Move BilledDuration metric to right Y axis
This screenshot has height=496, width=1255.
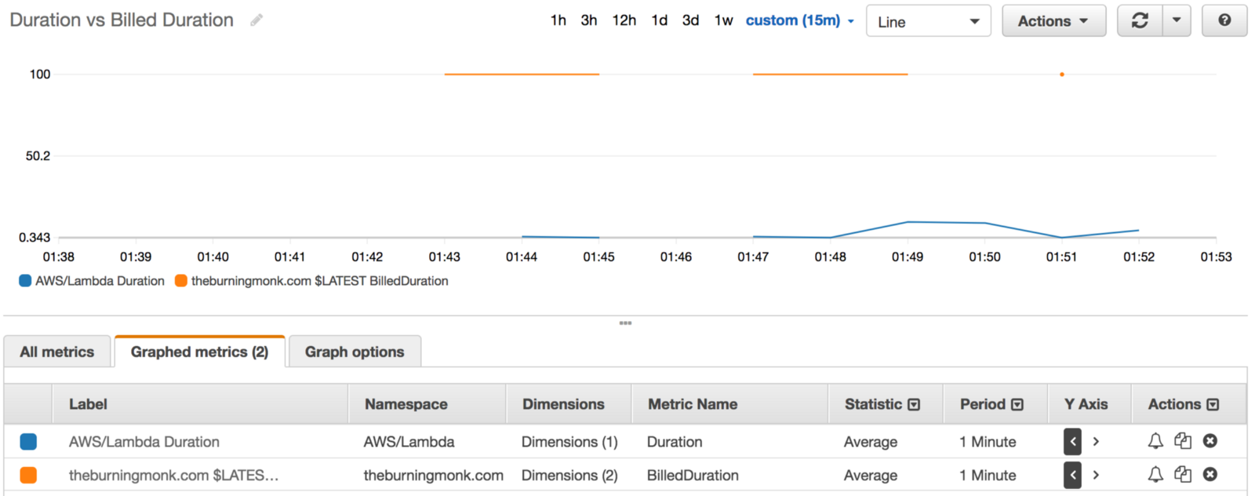1096,475
